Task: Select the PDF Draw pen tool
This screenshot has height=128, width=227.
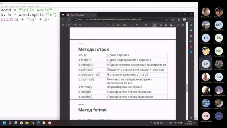Action: click(137, 25)
